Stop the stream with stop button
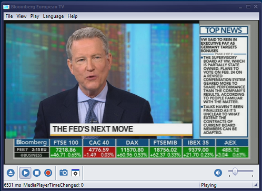The image size is (262, 191). [x=37, y=173]
